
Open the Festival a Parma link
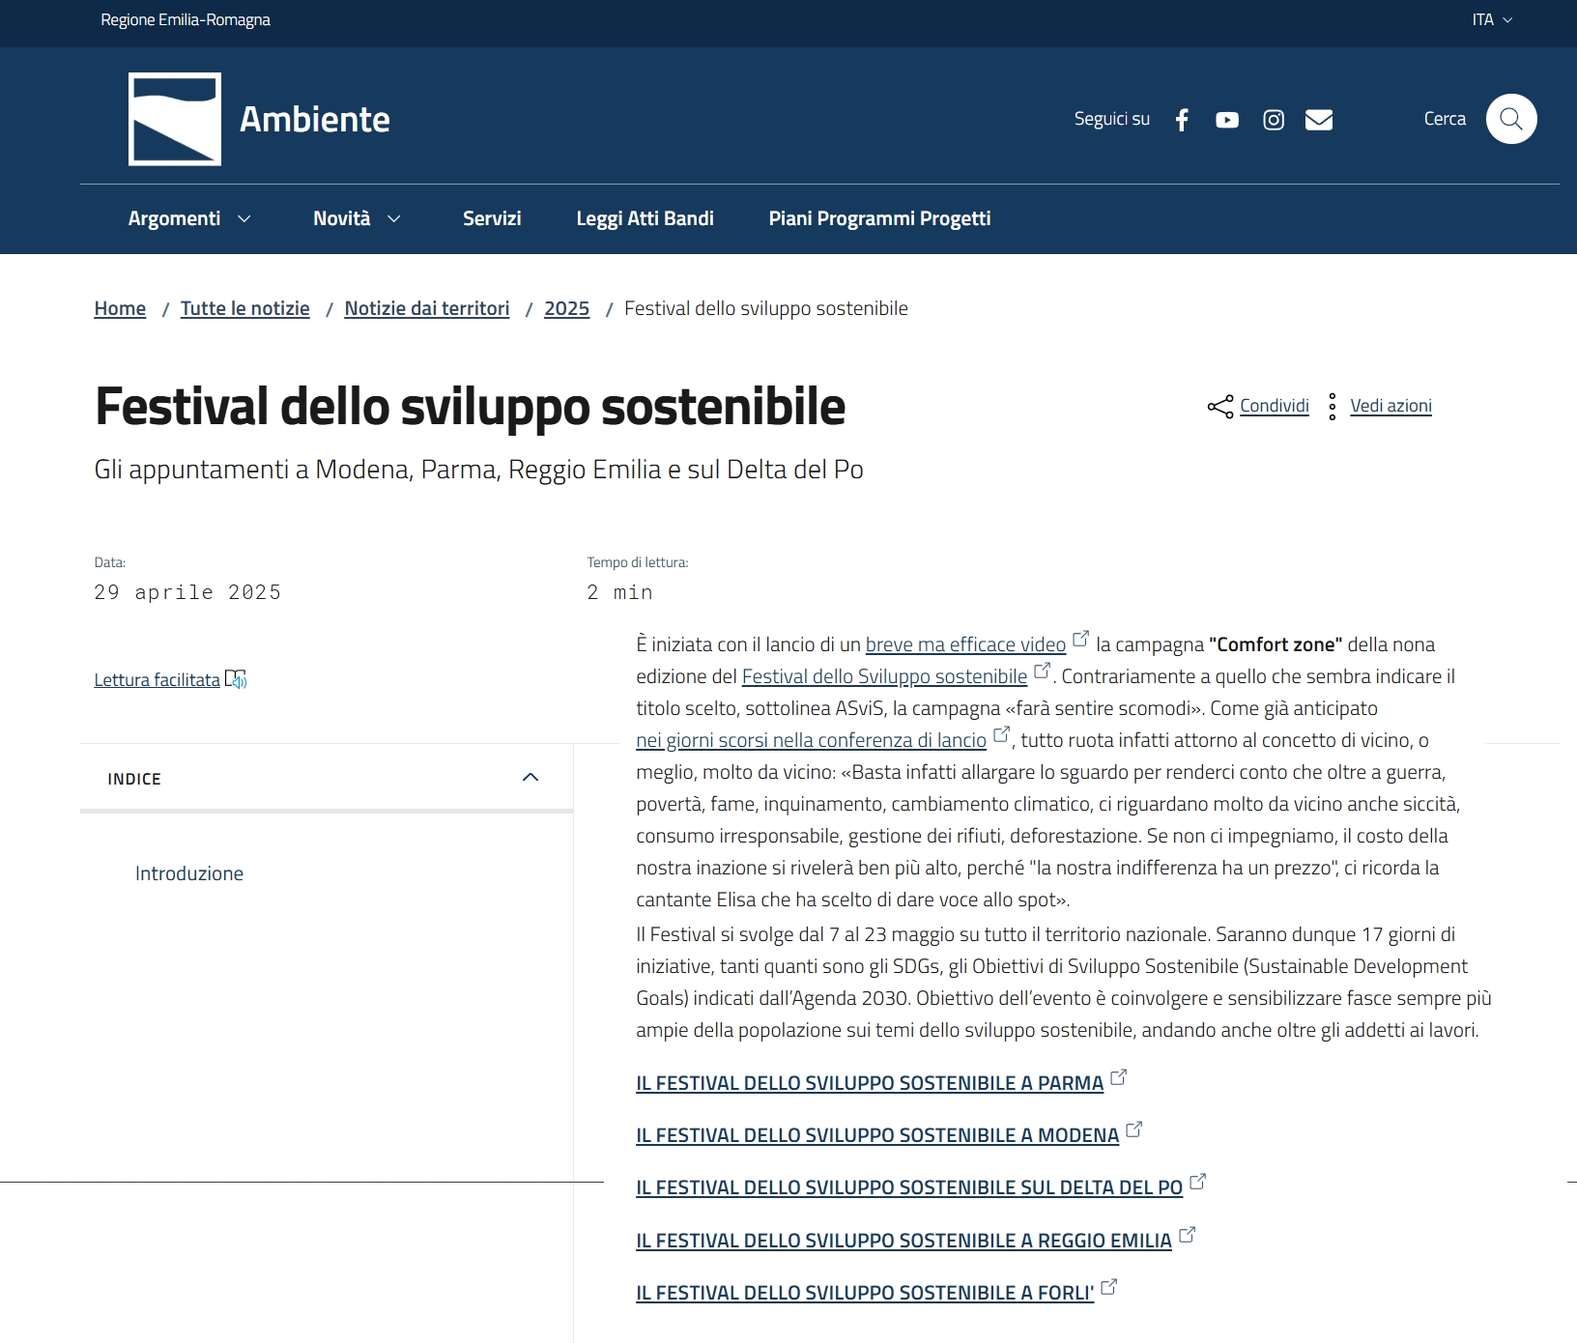[x=869, y=1083]
